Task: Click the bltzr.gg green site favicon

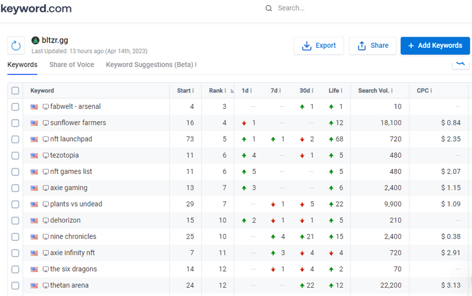Action: 35,40
